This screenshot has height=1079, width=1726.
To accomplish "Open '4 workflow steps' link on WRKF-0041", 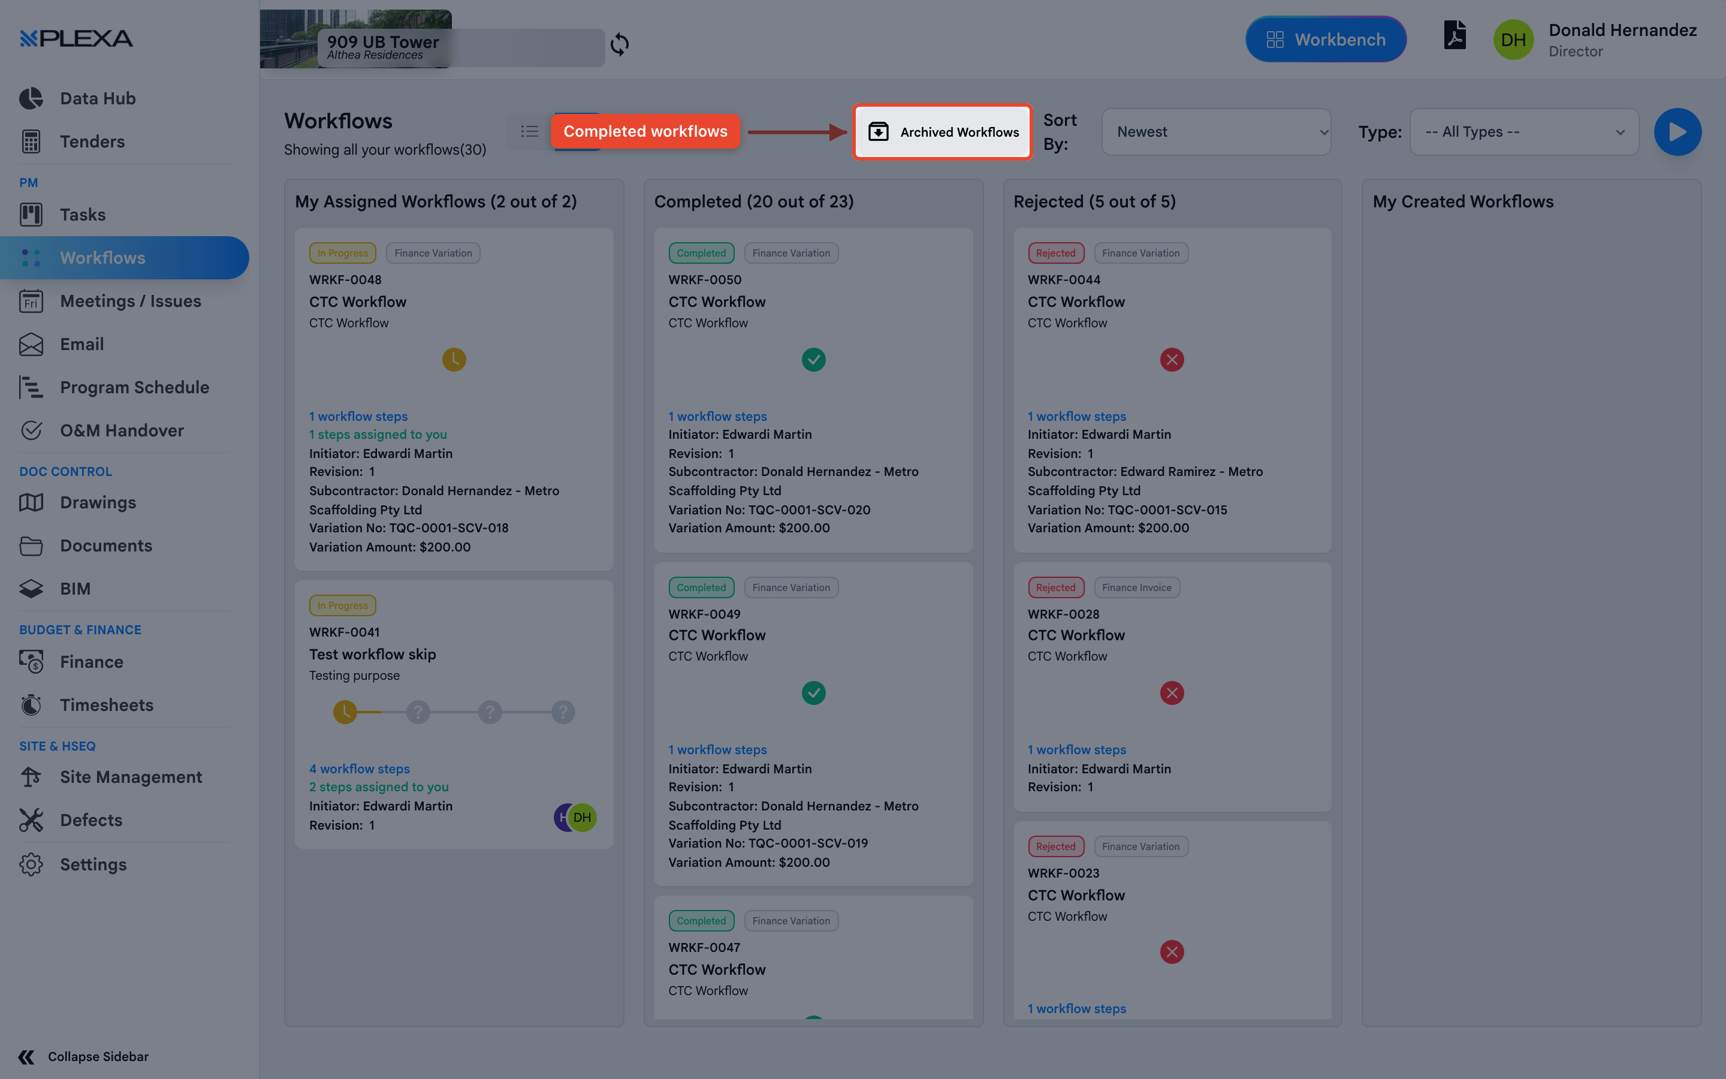I will 360,768.
